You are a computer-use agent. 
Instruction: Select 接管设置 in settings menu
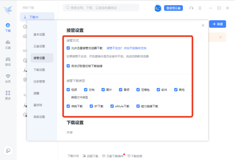(42, 58)
